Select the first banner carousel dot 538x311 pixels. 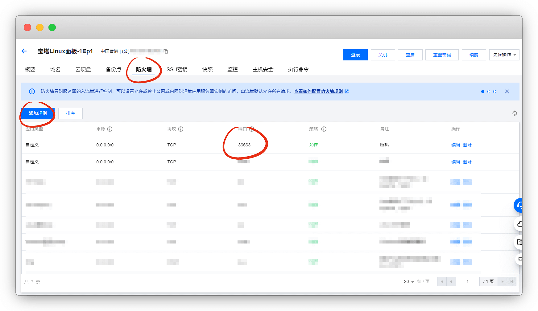point(483,92)
